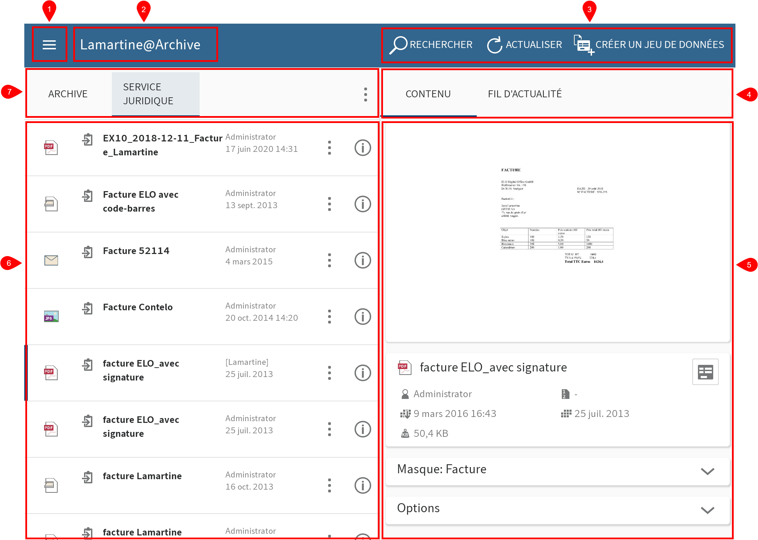Click the scan icon of Facture ELO avec code-barres
The image size is (758, 540).
coord(51,204)
